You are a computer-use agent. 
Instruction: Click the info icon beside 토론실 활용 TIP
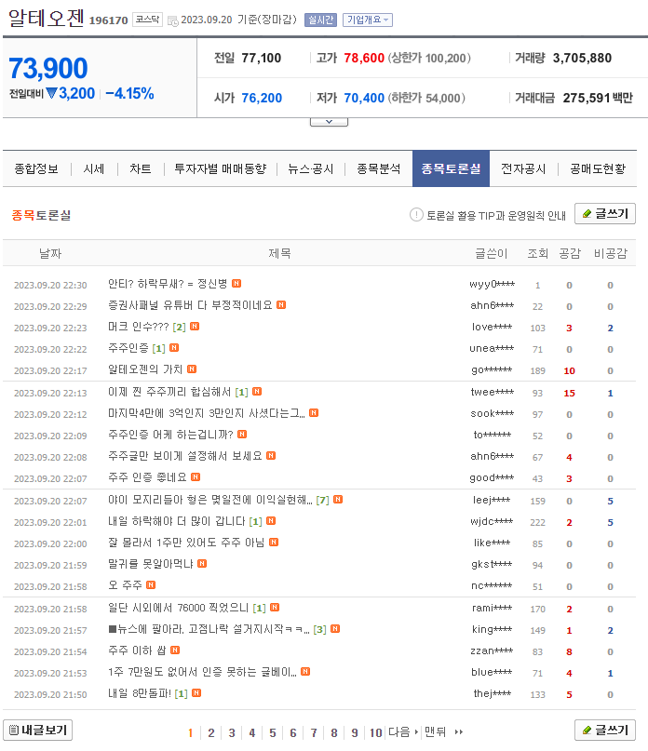click(x=416, y=215)
